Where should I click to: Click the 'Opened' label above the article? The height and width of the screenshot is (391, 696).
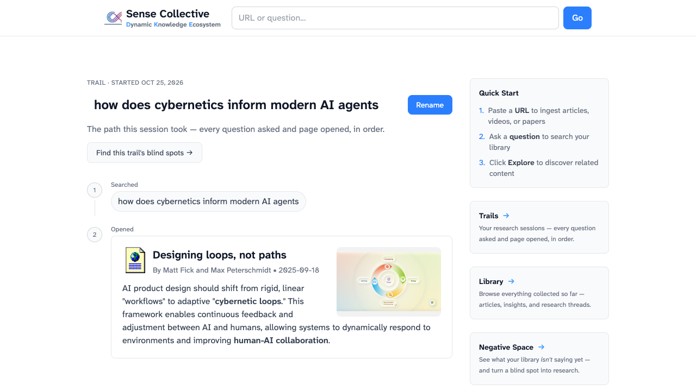pos(122,229)
